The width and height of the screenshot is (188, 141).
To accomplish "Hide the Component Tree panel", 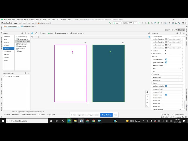I will point(29,73).
